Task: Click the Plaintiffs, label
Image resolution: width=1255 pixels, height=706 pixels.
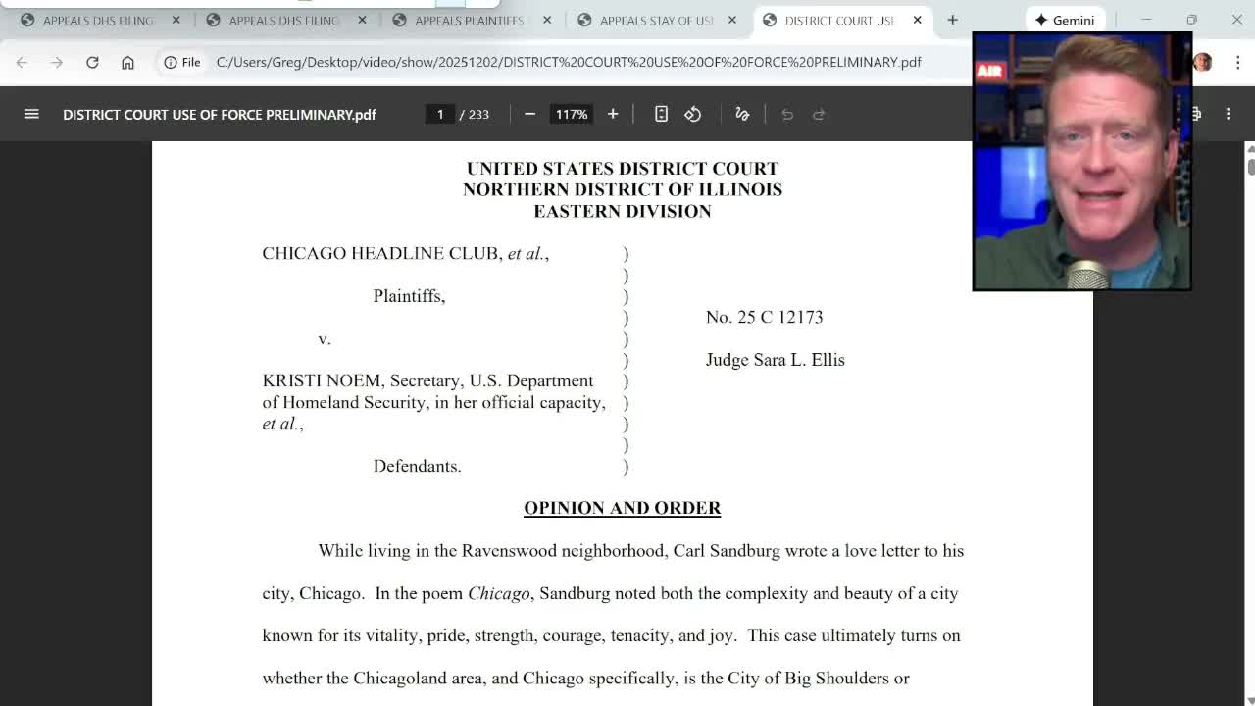Action: tap(409, 296)
